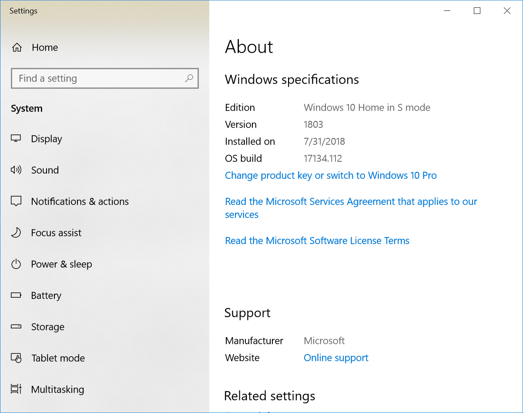The height and width of the screenshot is (413, 523).
Task: Click the Home house icon
Action: [17, 47]
